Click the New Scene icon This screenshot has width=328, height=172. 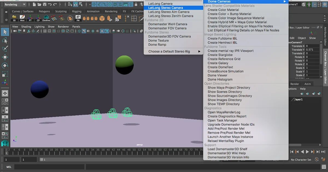(34, 4)
